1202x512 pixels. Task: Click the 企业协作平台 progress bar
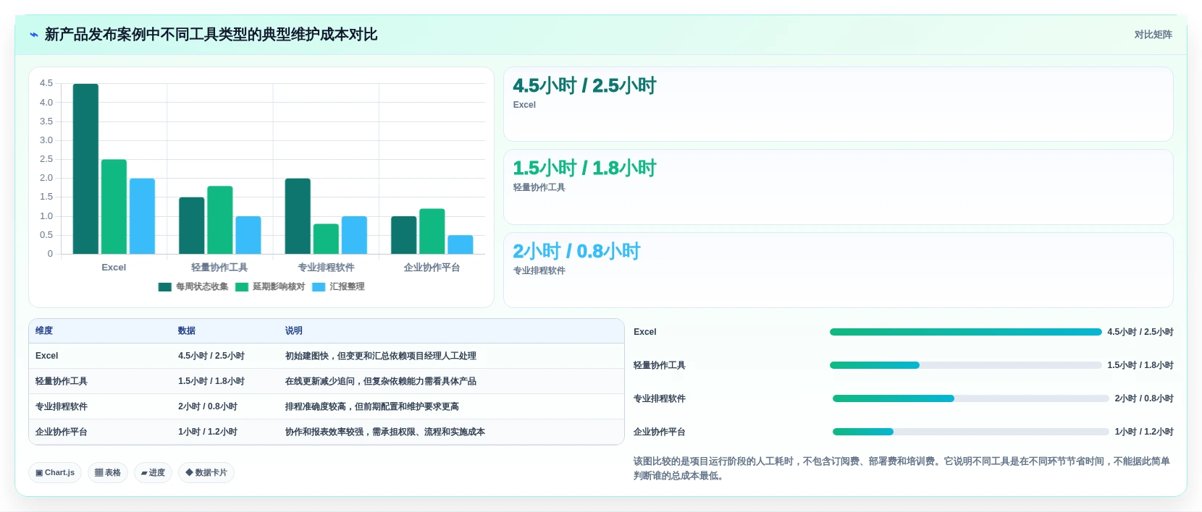tap(970, 432)
